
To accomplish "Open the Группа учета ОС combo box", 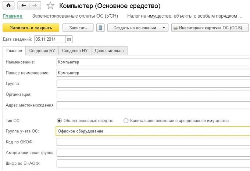I will click(x=153, y=131).
